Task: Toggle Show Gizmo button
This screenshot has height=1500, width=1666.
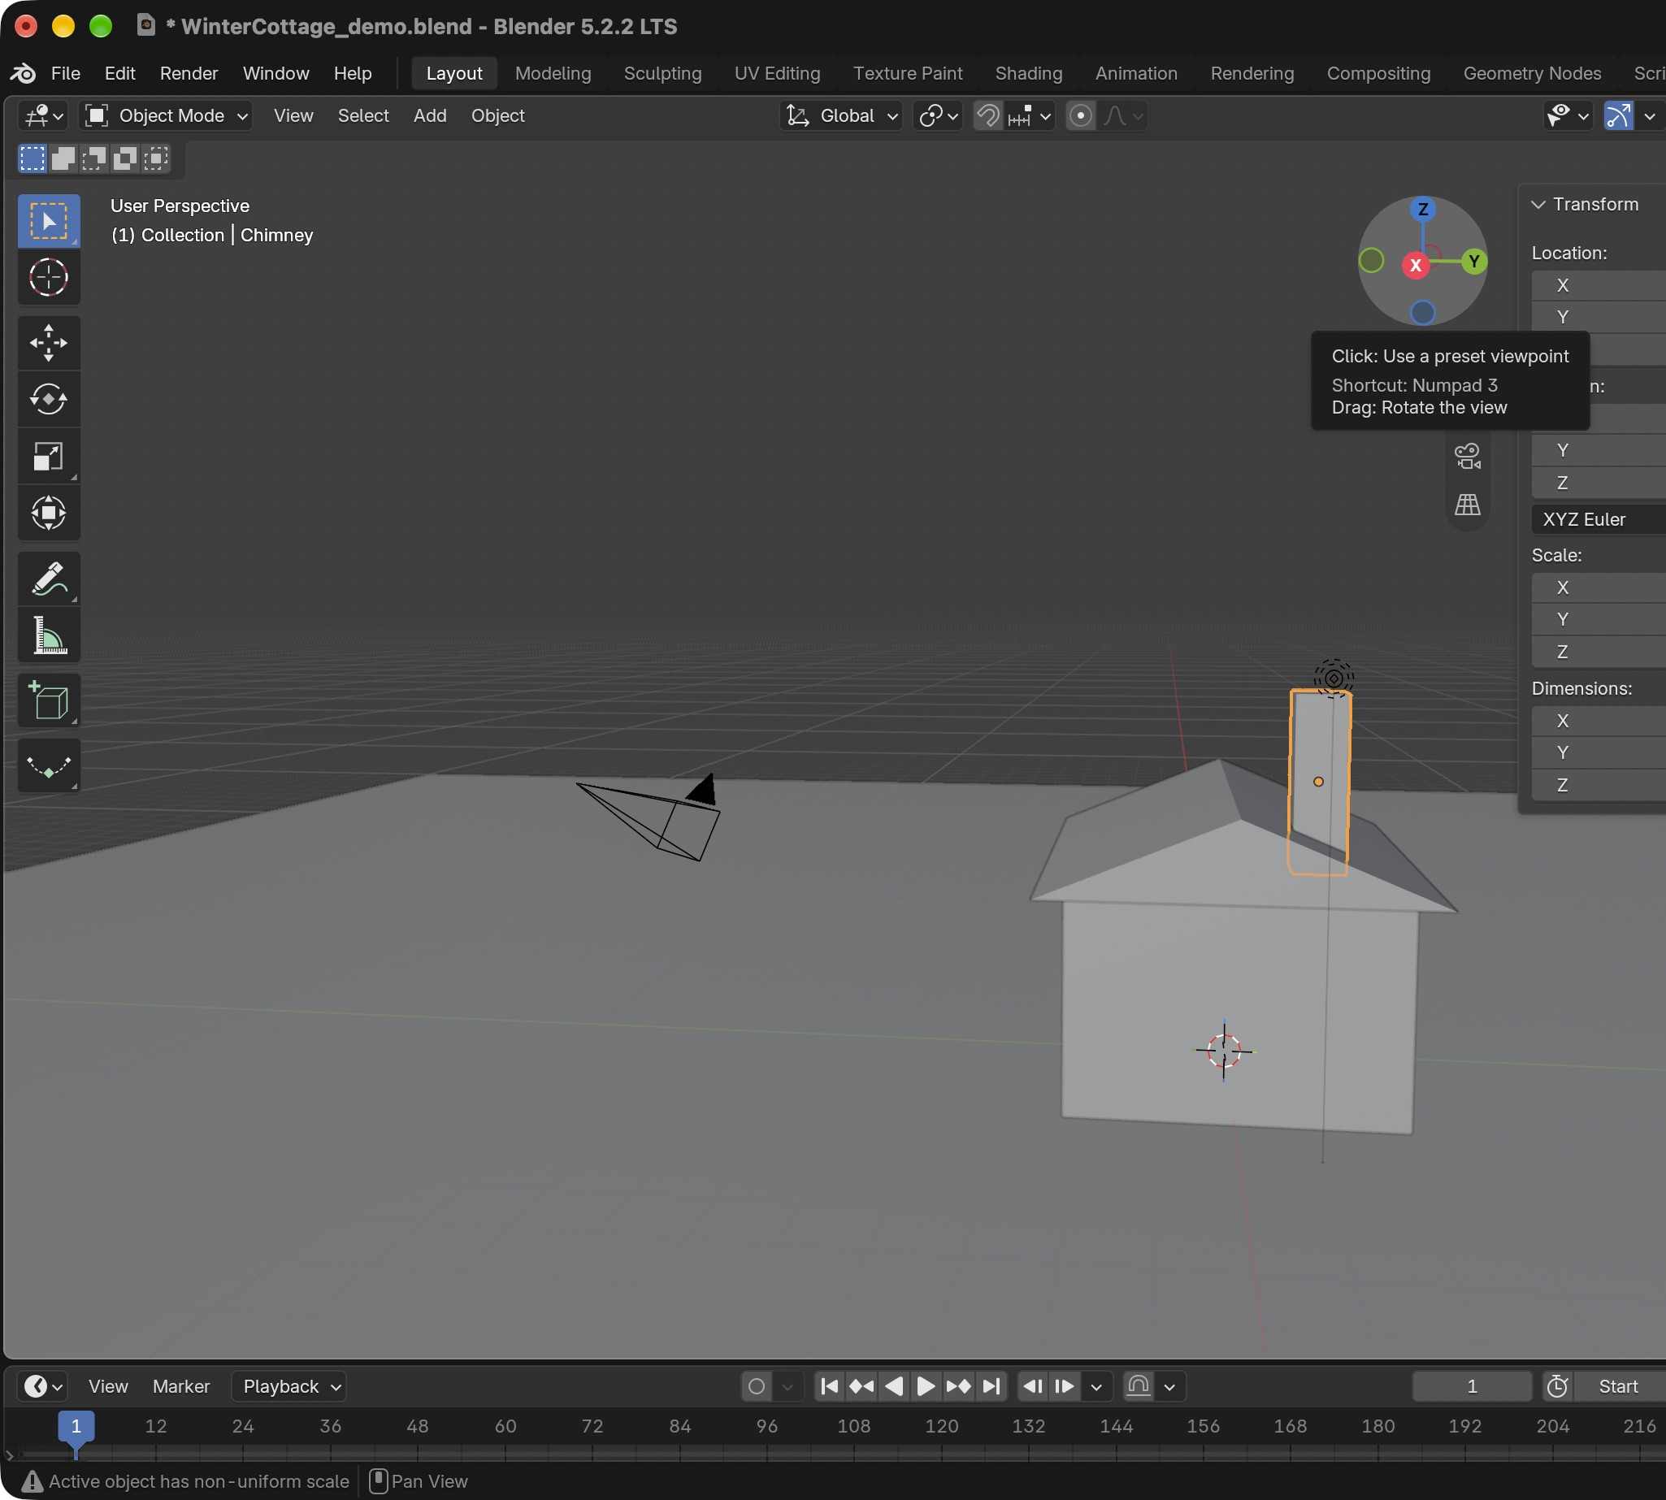Action: [1619, 115]
